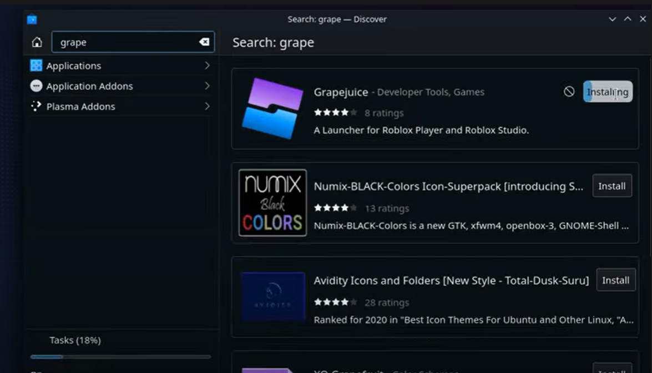Cancel the Grapejuice installation
The width and height of the screenshot is (652, 373).
click(x=569, y=92)
